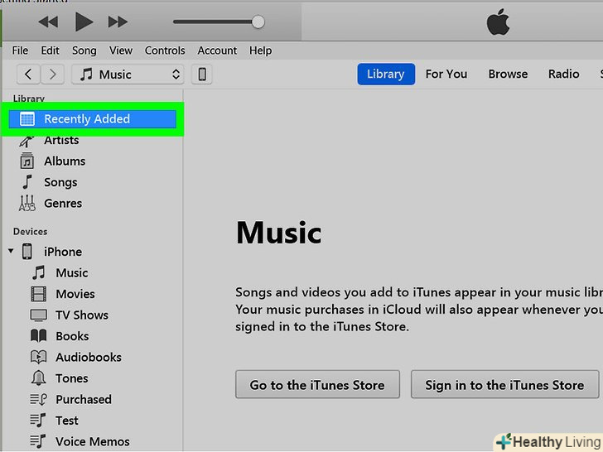Click the rewind previous track button
This screenshot has height=452, width=603.
(48, 22)
